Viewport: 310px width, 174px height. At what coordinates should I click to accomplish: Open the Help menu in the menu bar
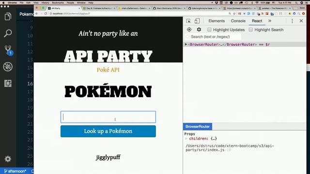pos(91,3)
